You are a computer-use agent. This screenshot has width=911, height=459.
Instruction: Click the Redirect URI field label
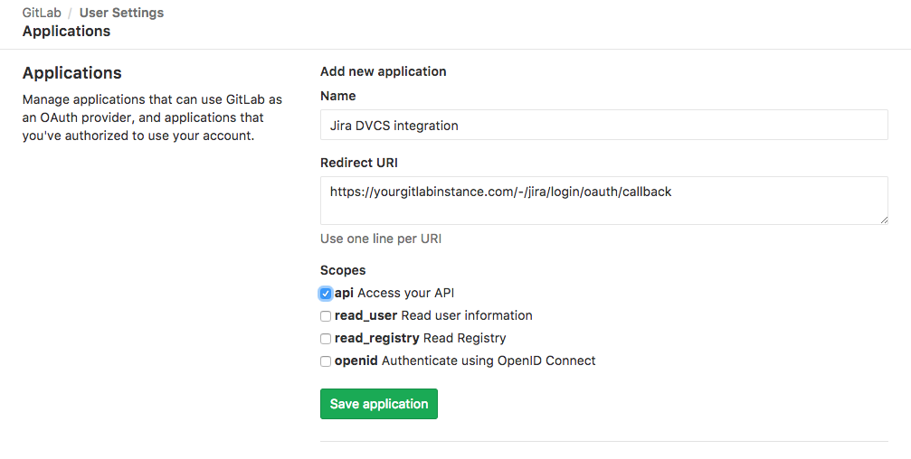pyautogui.click(x=358, y=163)
